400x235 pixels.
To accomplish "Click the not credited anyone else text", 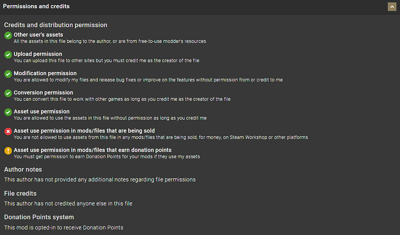I will (x=68, y=204).
